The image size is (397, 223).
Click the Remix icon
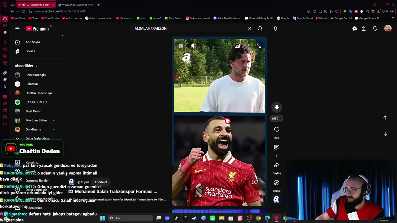pyautogui.click(x=277, y=183)
